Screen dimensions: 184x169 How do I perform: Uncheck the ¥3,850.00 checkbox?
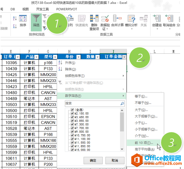(x=72, y=121)
